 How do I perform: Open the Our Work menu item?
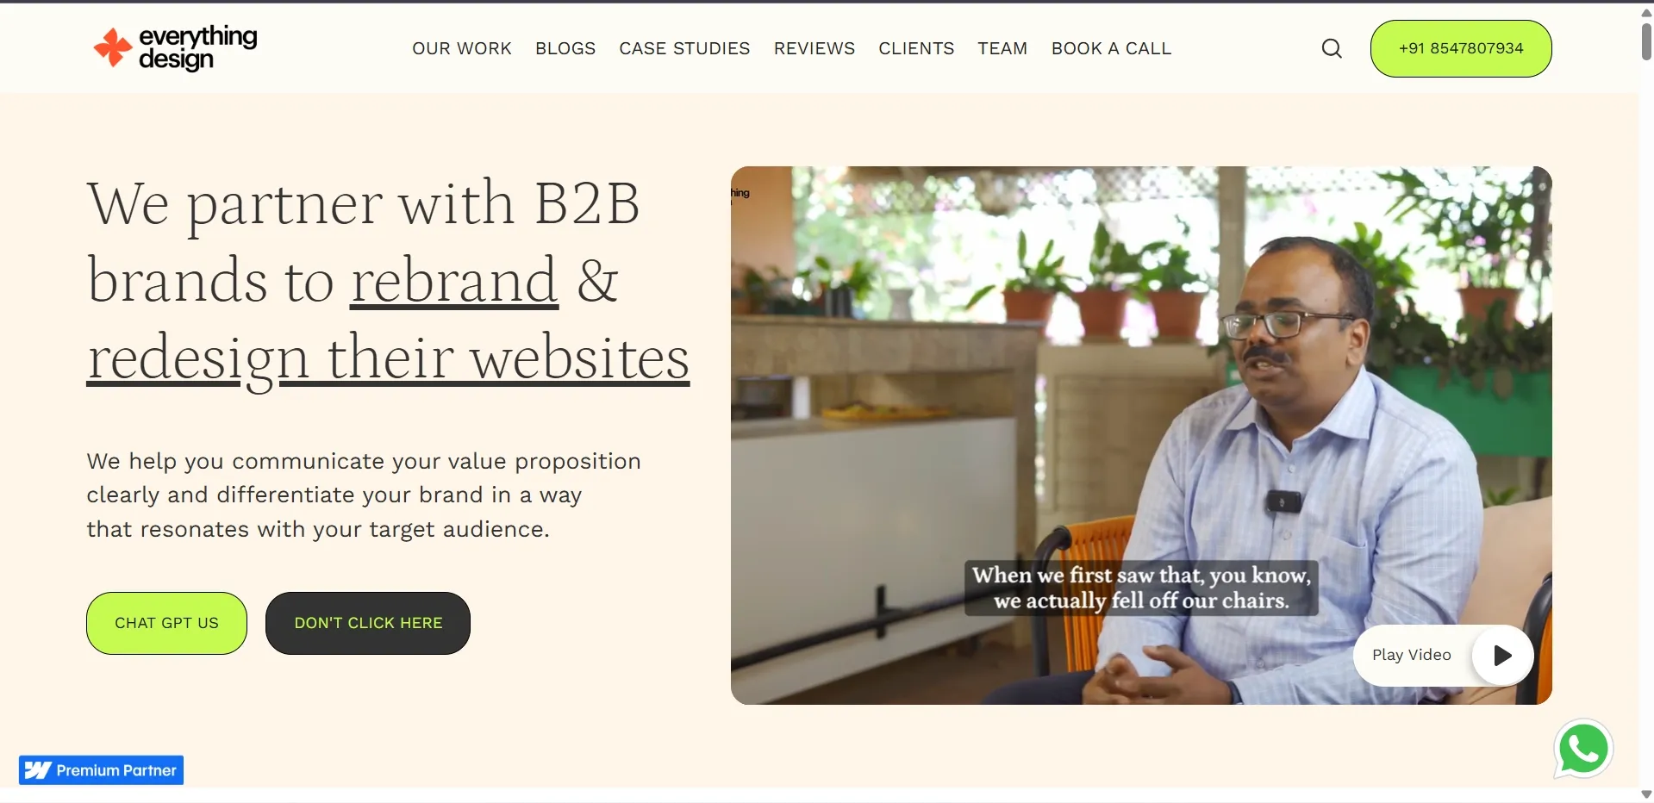point(462,49)
